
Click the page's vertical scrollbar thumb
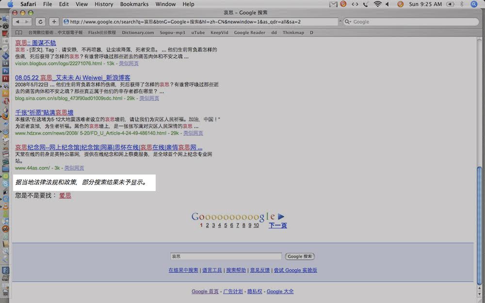click(x=480, y=226)
